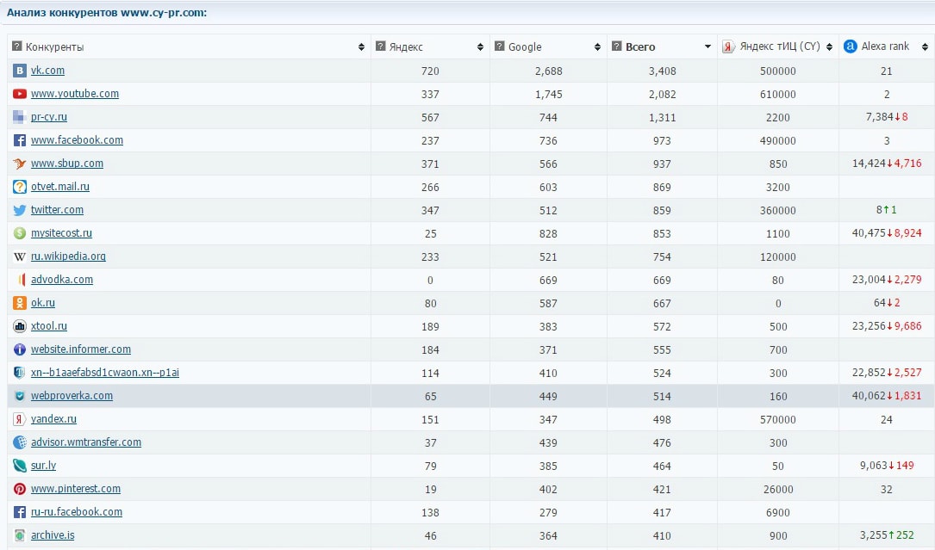
Task: Click the Alexa rank header label
Action: (x=885, y=46)
